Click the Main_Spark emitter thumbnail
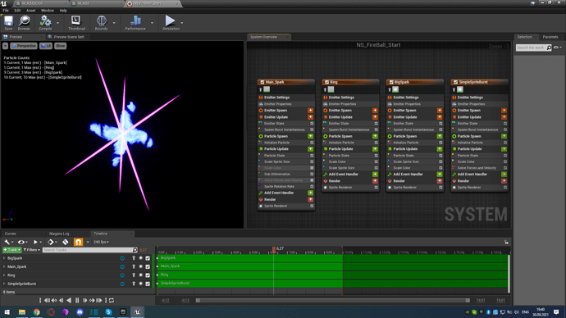 coord(267,89)
